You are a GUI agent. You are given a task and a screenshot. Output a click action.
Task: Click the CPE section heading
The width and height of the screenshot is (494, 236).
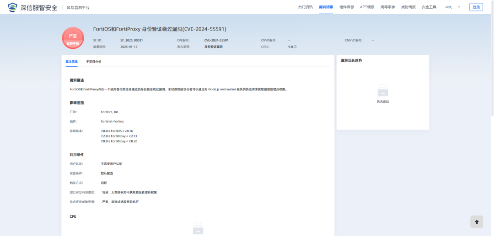73,216
